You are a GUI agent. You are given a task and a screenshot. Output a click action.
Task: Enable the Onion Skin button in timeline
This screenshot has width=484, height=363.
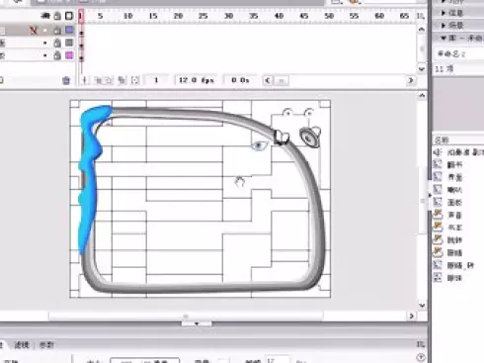98,80
